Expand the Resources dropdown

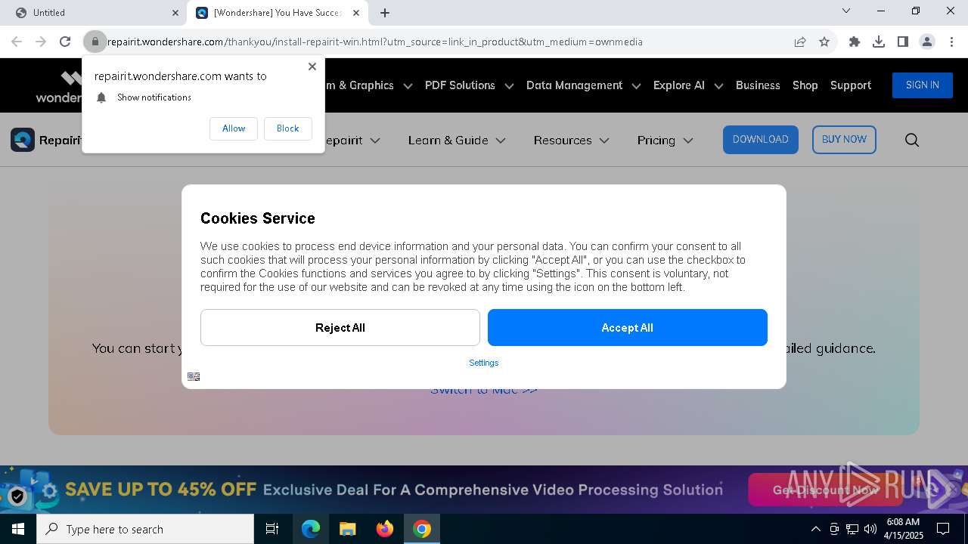571,140
